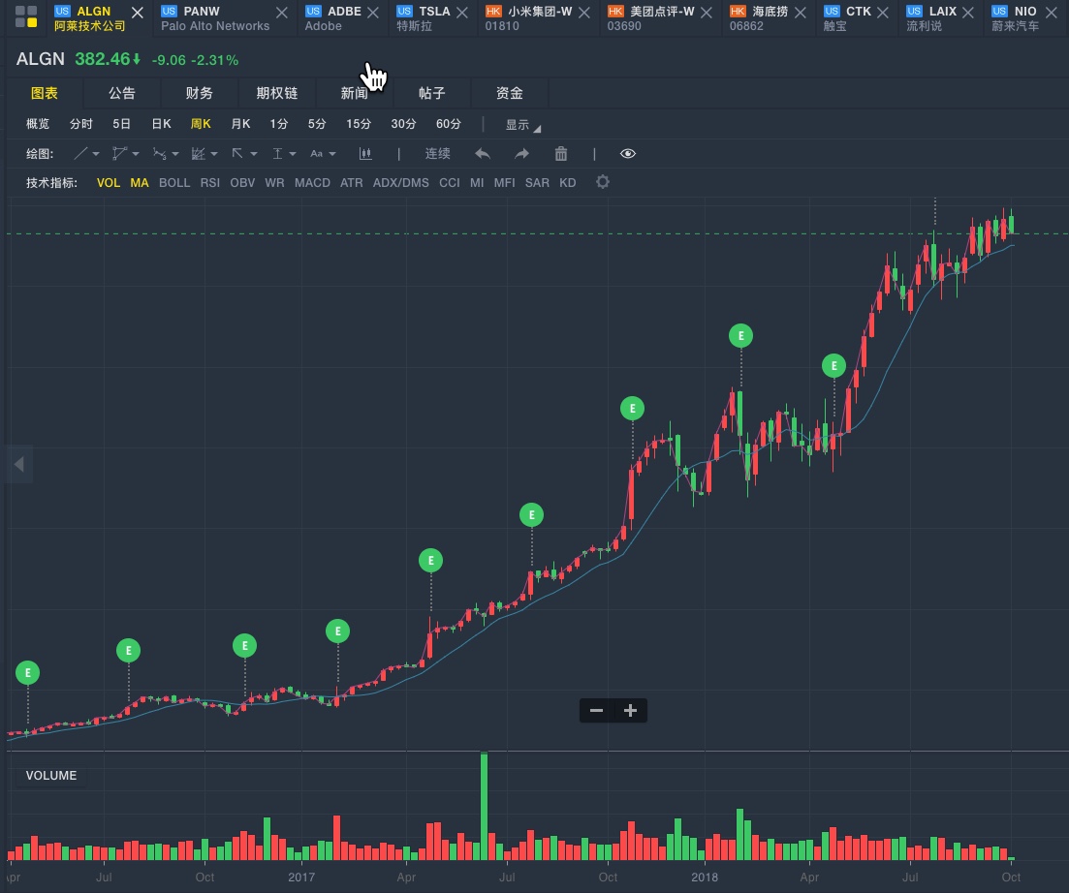Expand the 显示 display dropdown
1069x893 pixels.
(x=522, y=125)
